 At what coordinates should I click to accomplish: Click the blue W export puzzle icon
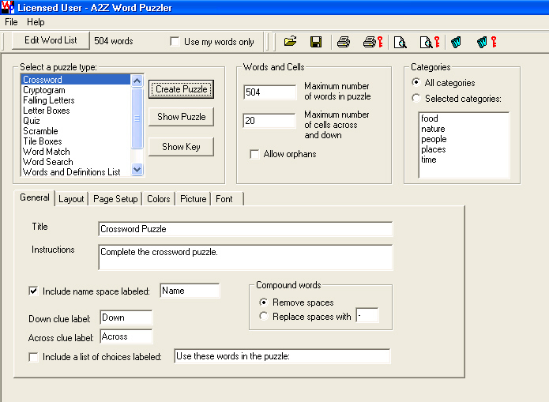click(456, 42)
